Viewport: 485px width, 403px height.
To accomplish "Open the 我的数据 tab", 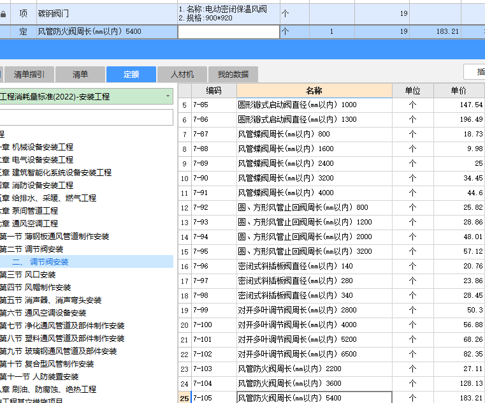I will [x=233, y=74].
